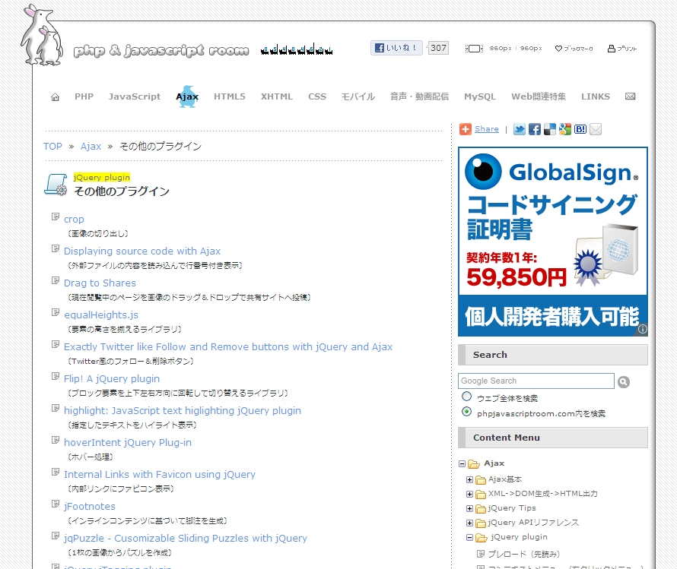Share page via Facebook icon

click(x=535, y=129)
